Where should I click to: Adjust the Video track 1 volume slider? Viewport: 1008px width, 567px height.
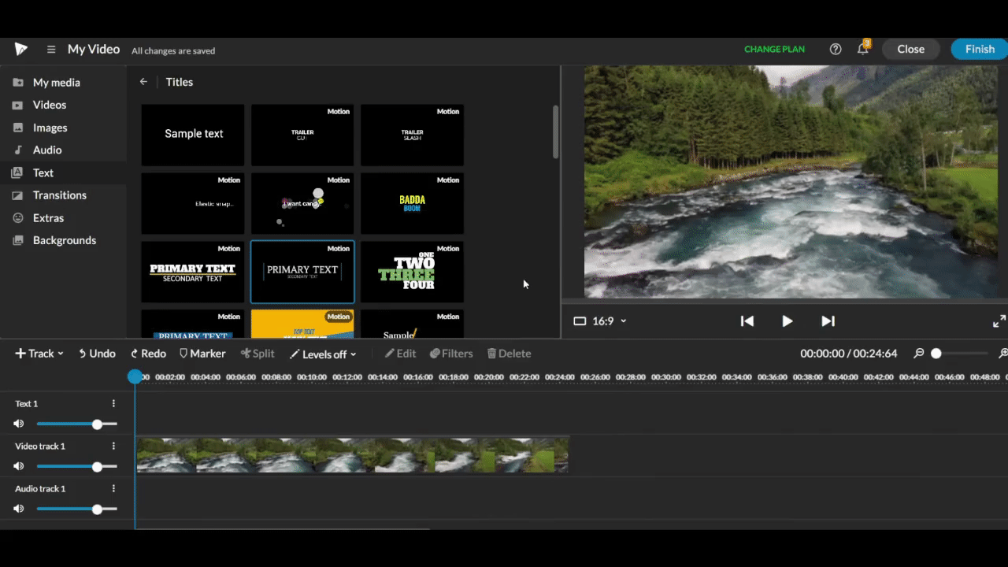pyautogui.click(x=76, y=466)
